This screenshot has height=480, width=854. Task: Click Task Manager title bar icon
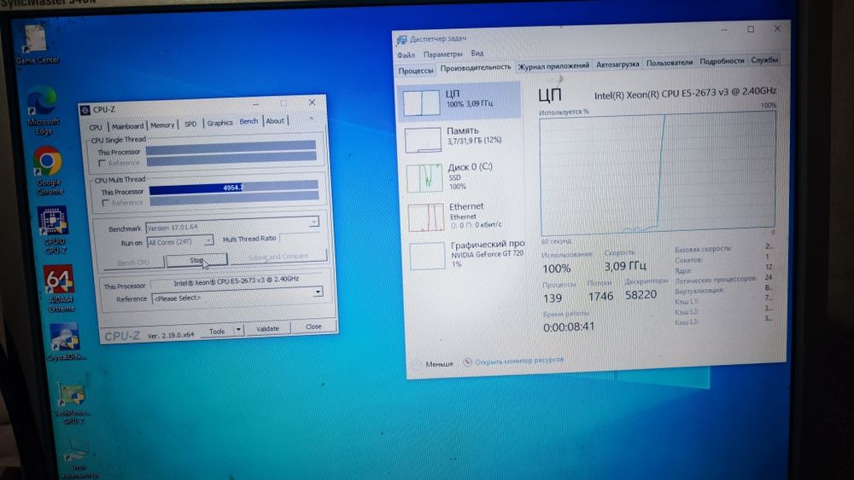pyautogui.click(x=402, y=40)
